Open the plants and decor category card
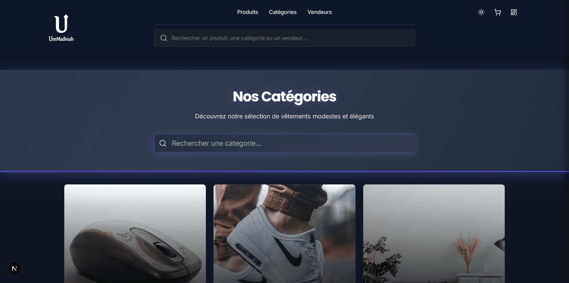Image resolution: width=569 pixels, height=283 pixels. point(434,234)
